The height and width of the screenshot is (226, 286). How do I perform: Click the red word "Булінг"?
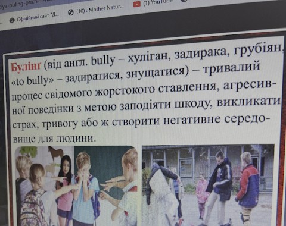26,67
